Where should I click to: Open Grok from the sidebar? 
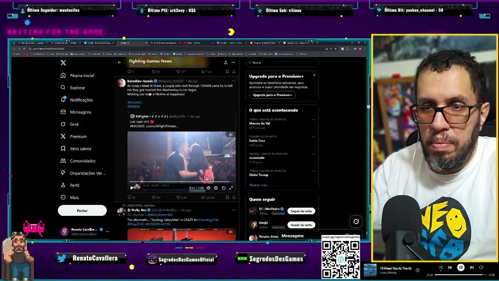[70, 124]
